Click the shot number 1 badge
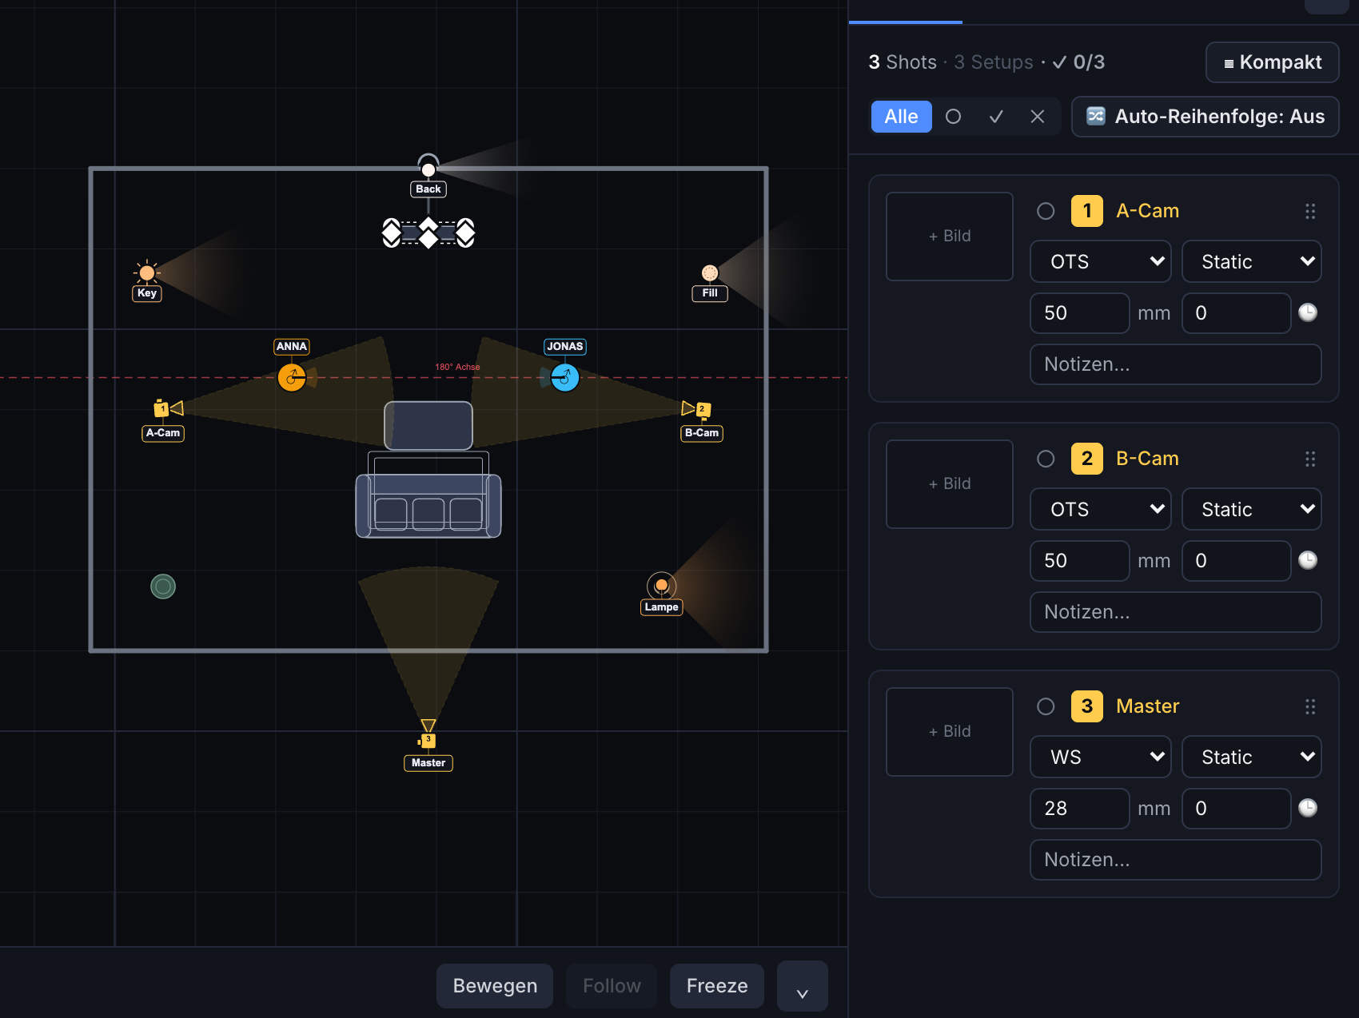The height and width of the screenshot is (1018, 1359). coord(1087,211)
